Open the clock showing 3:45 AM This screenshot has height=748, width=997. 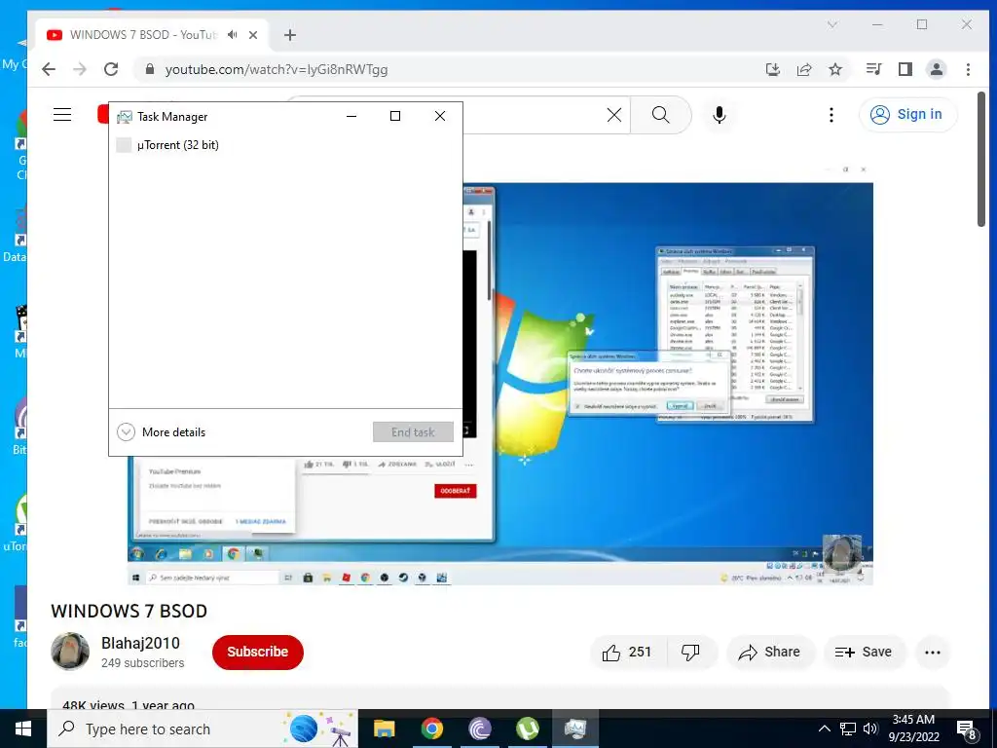pyautogui.click(x=913, y=729)
